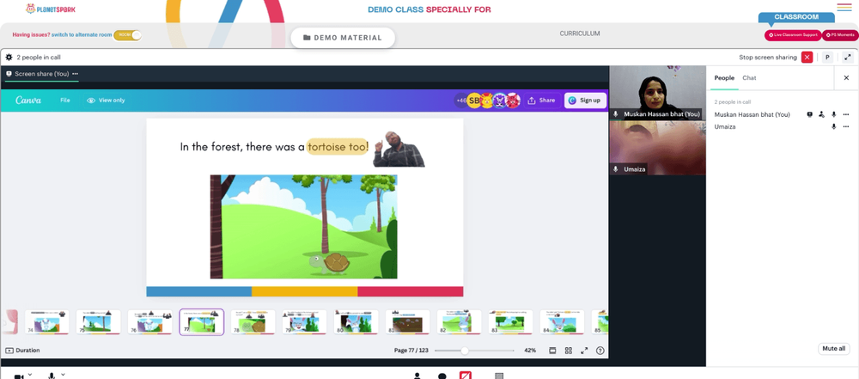Toggle your own microphone in People list
Image resolution: width=859 pixels, height=379 pixels.
(834, 114)
